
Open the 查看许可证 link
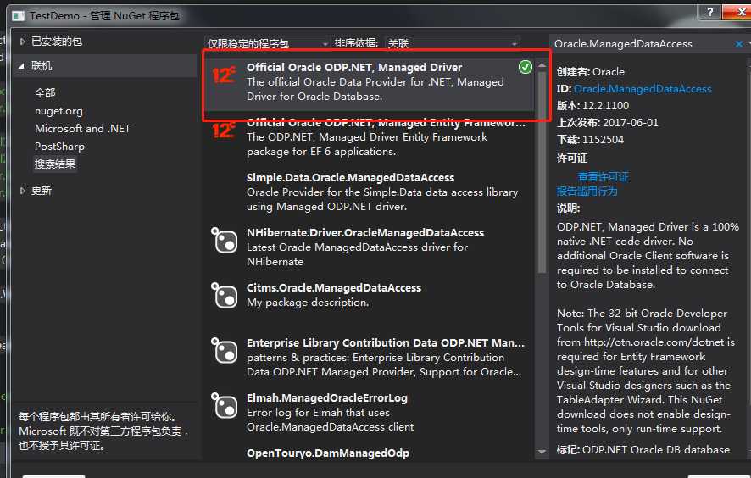coord(603,177)
